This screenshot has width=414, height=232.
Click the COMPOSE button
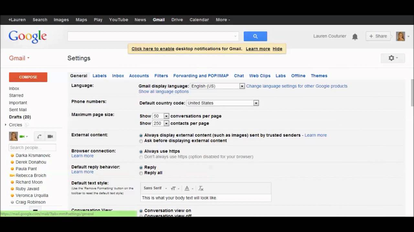click(x=28, y=77)
